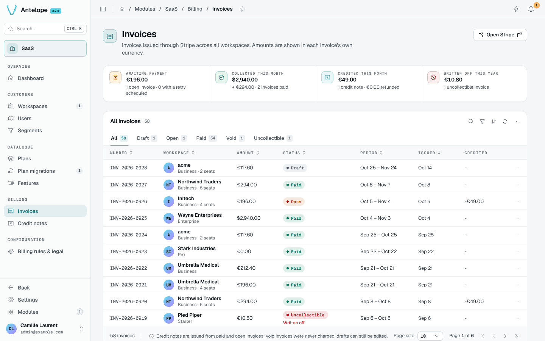Navigate to Plan migrations
This screenshot has height=341, width=545.
click(45, 171)
